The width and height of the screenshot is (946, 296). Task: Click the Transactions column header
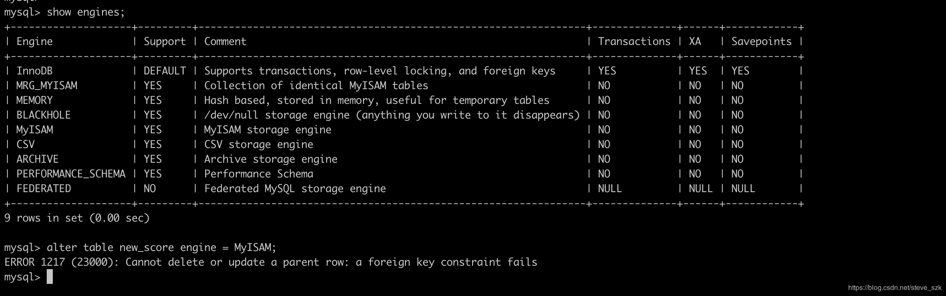(x=634, y=42)
